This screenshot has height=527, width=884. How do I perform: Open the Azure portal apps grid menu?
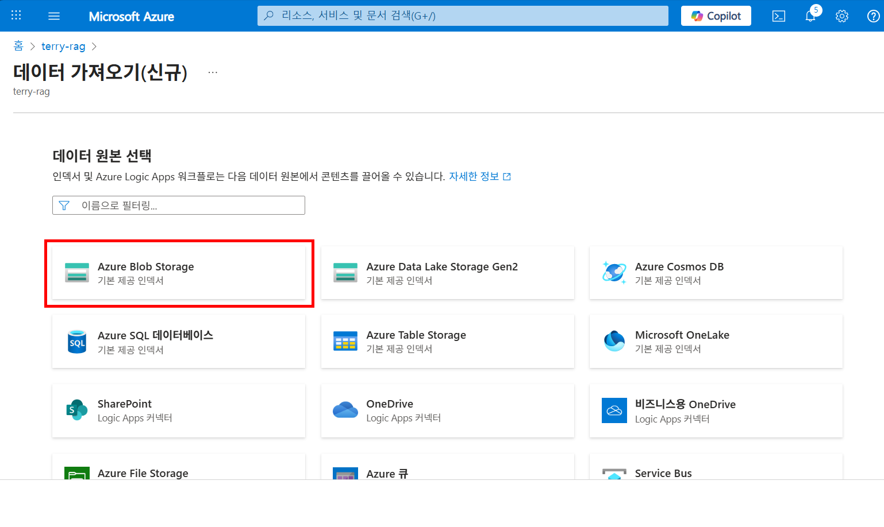point(16,15)
